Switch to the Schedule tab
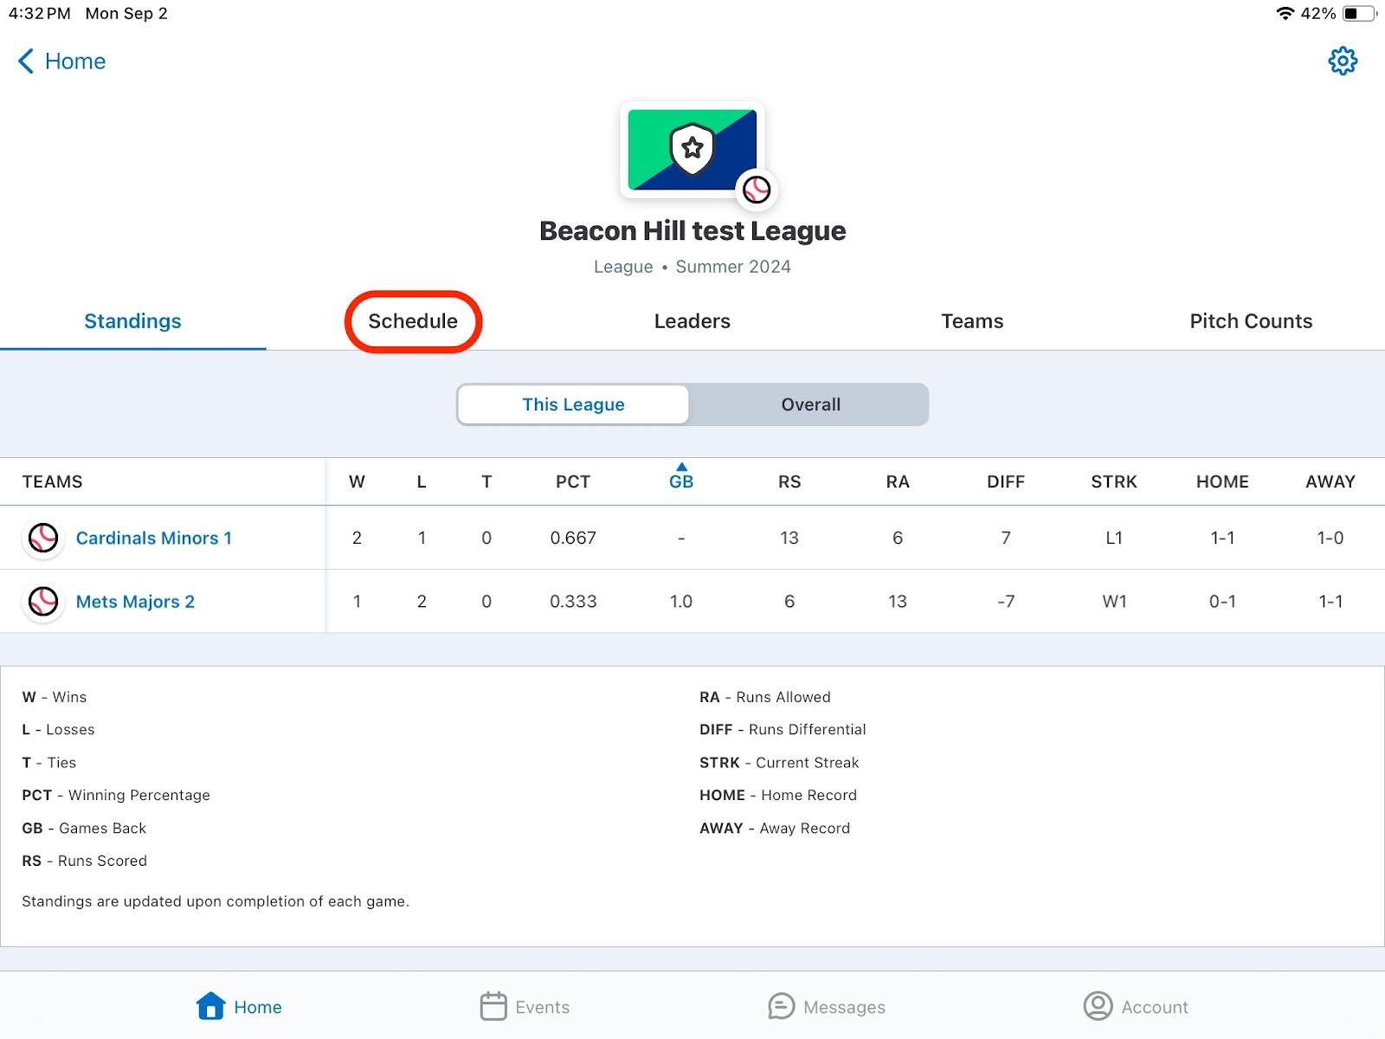Screen dimensions: 1385x1039 pyautogui.click(x=413, y=321)
